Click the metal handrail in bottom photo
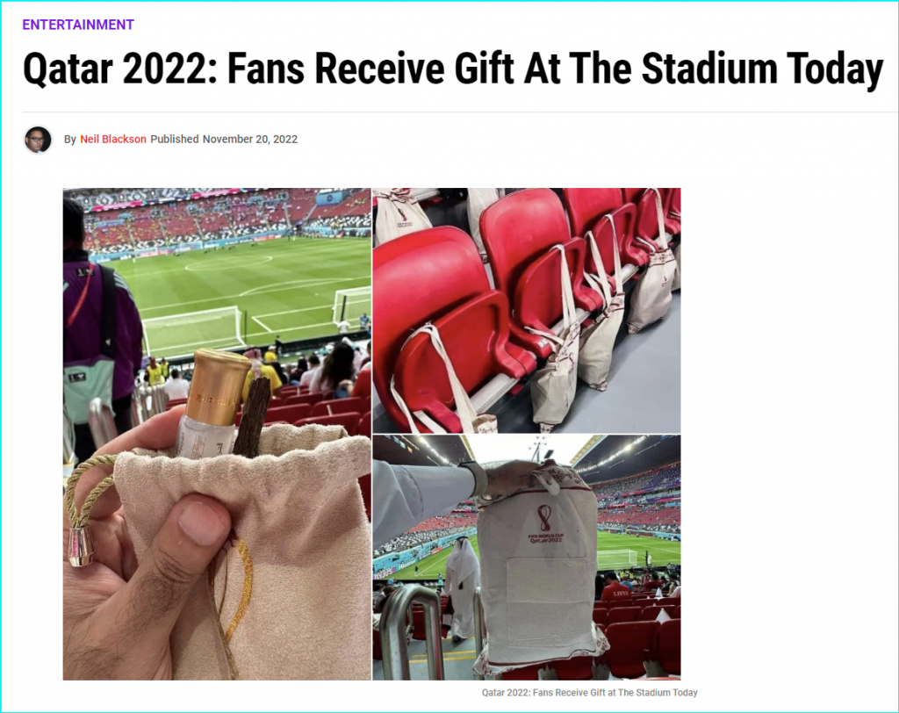Viewport: 899px width, 713px height. (x=412, y=631)
